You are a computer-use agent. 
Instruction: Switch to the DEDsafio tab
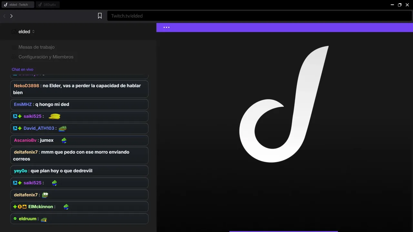point(48,5)
